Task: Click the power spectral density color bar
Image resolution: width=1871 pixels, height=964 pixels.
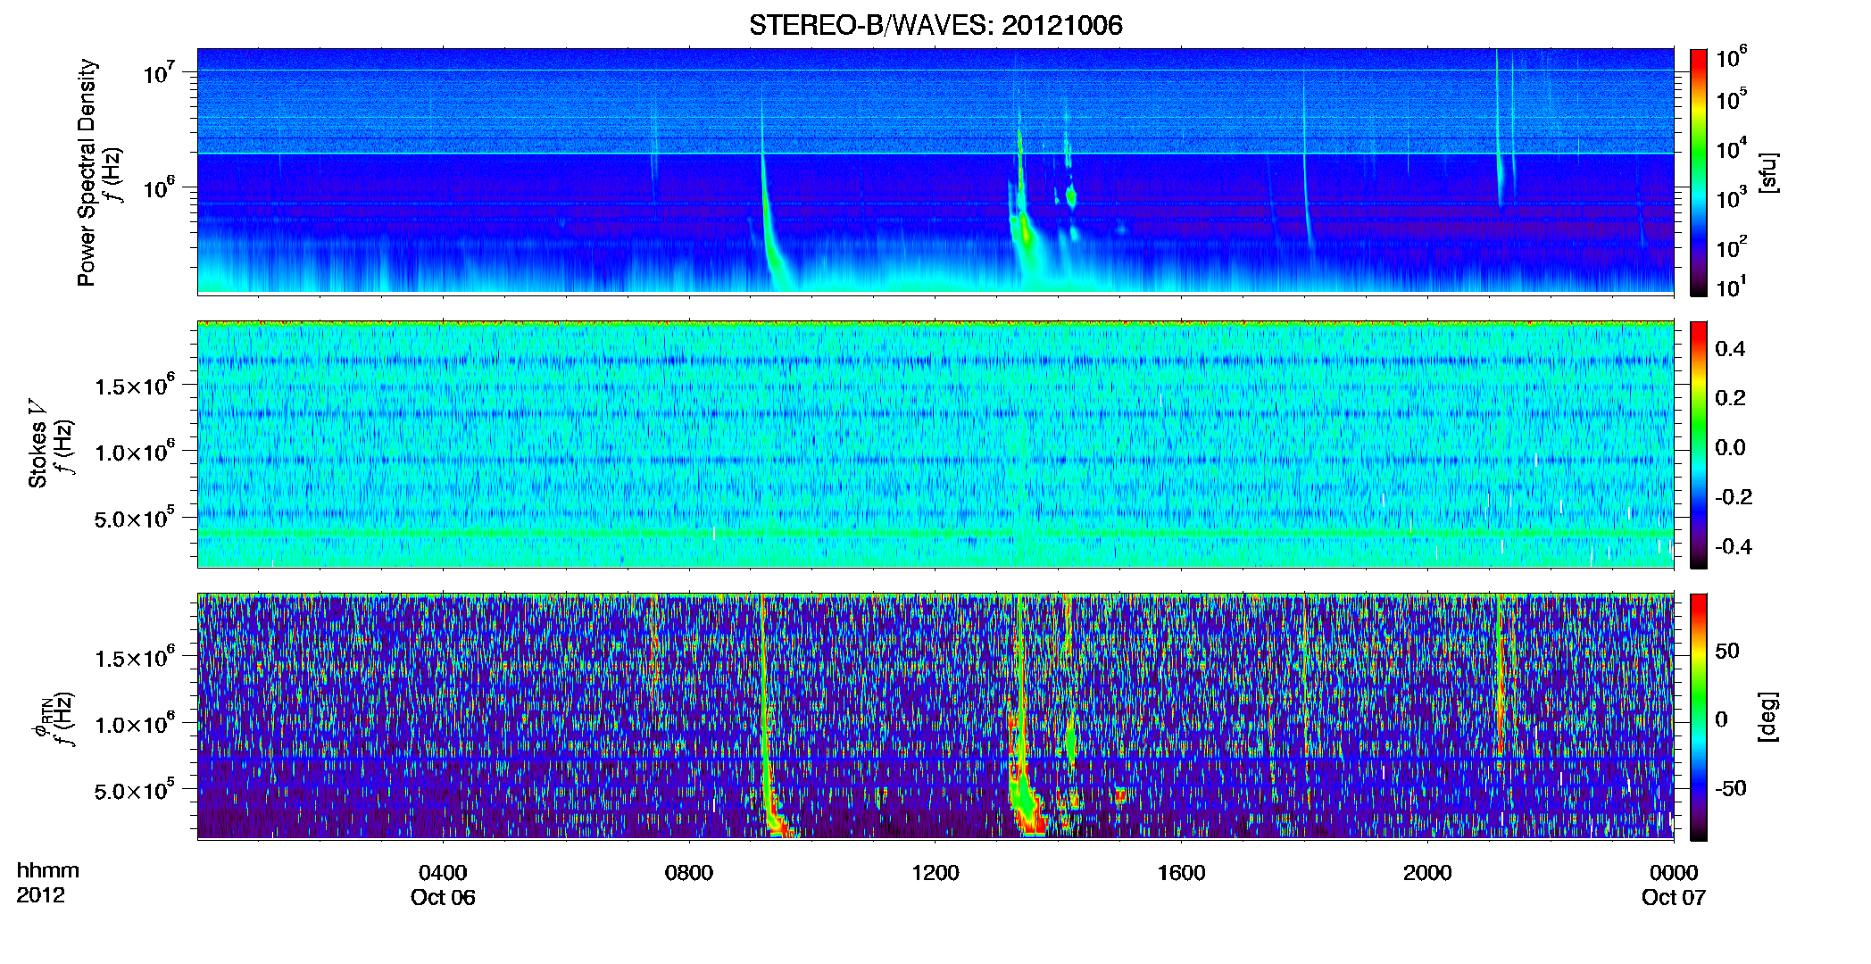Action: click(1699, 172)
